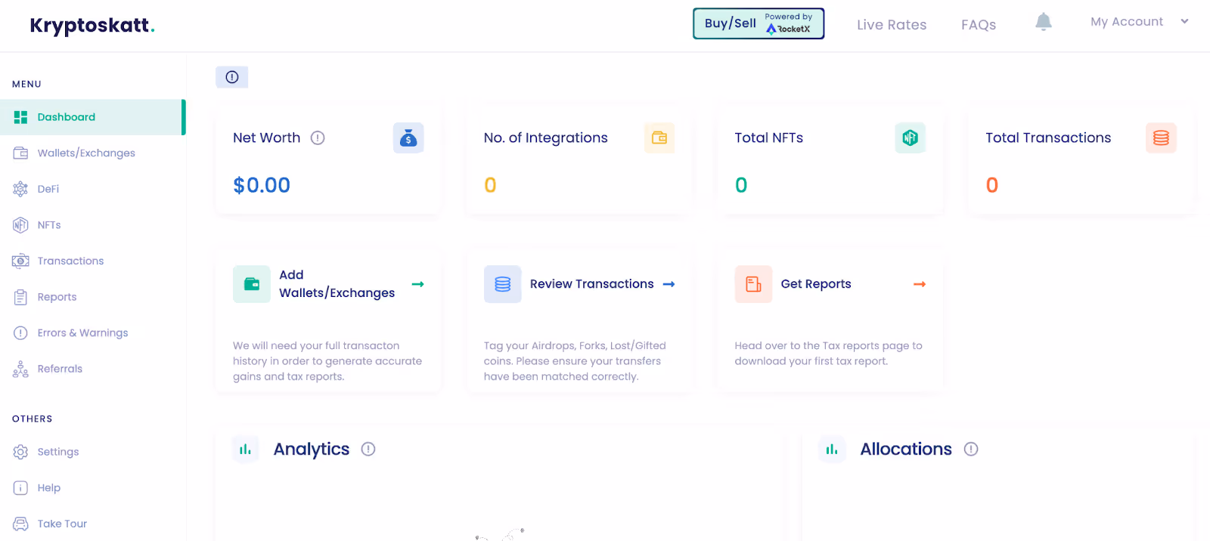Click the info icon next to Analytics
This screenshot has height=541, width=1210.
(x=368, y=450)
